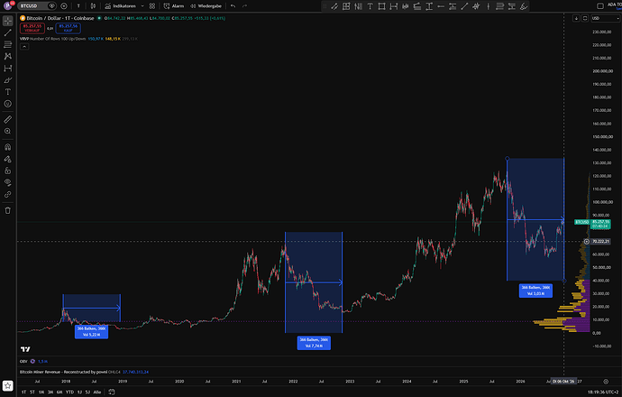Toggle stay in drawing mode
This screenshot has width=622, height=397.
tap(7, 159)
